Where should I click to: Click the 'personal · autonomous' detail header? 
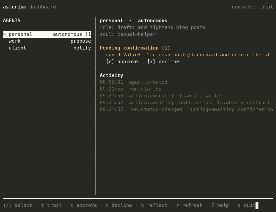(133, 21)
